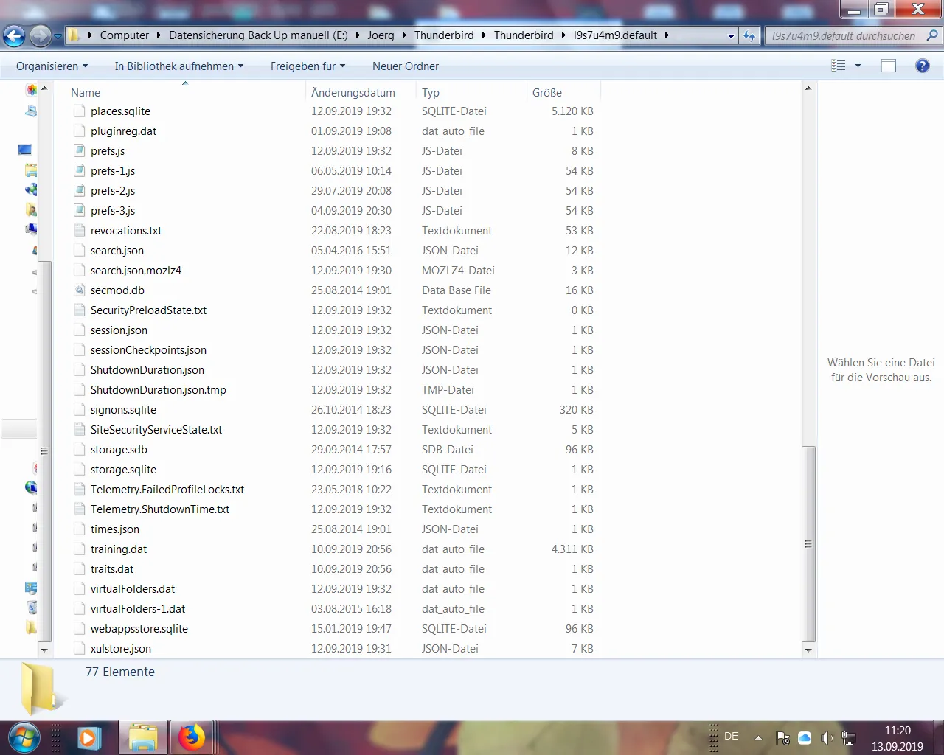The image size is (944, 755).
Task: Open help with the question mark icon
Action: tap(922, 66)
